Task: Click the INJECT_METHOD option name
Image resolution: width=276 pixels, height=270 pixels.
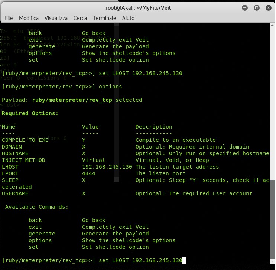Action: tap(23, 160)
